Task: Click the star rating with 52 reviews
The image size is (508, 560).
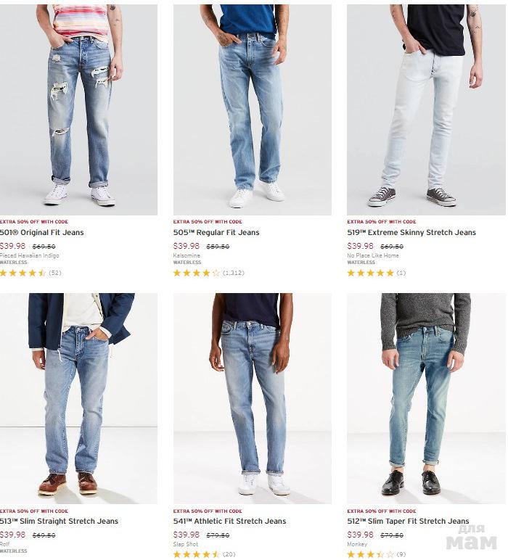Action: tap(30, 273)
